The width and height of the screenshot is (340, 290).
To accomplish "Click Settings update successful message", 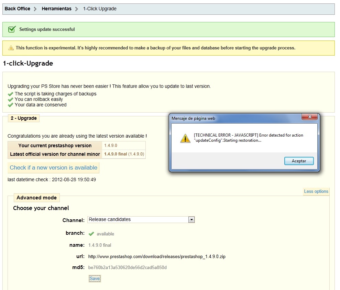I will pos(47,29).
